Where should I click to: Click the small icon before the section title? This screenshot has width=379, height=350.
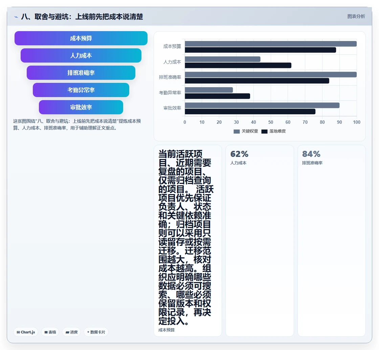pyautogui.click(x=16, y=17)
